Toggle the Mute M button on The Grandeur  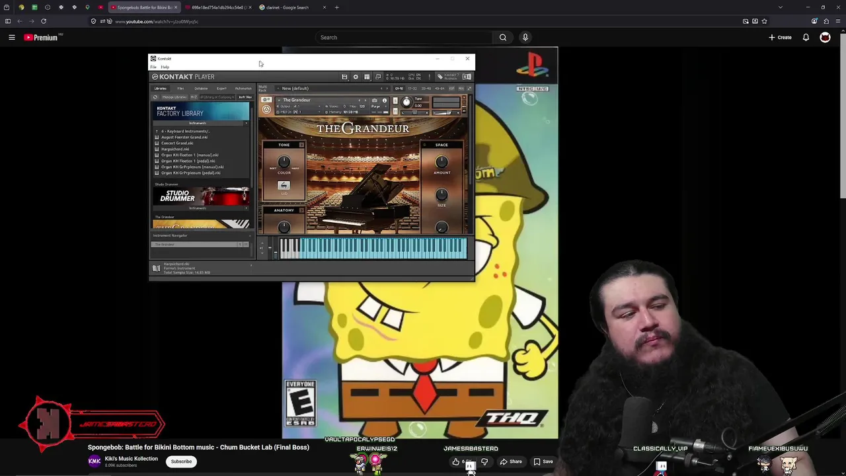coord(395,112)
